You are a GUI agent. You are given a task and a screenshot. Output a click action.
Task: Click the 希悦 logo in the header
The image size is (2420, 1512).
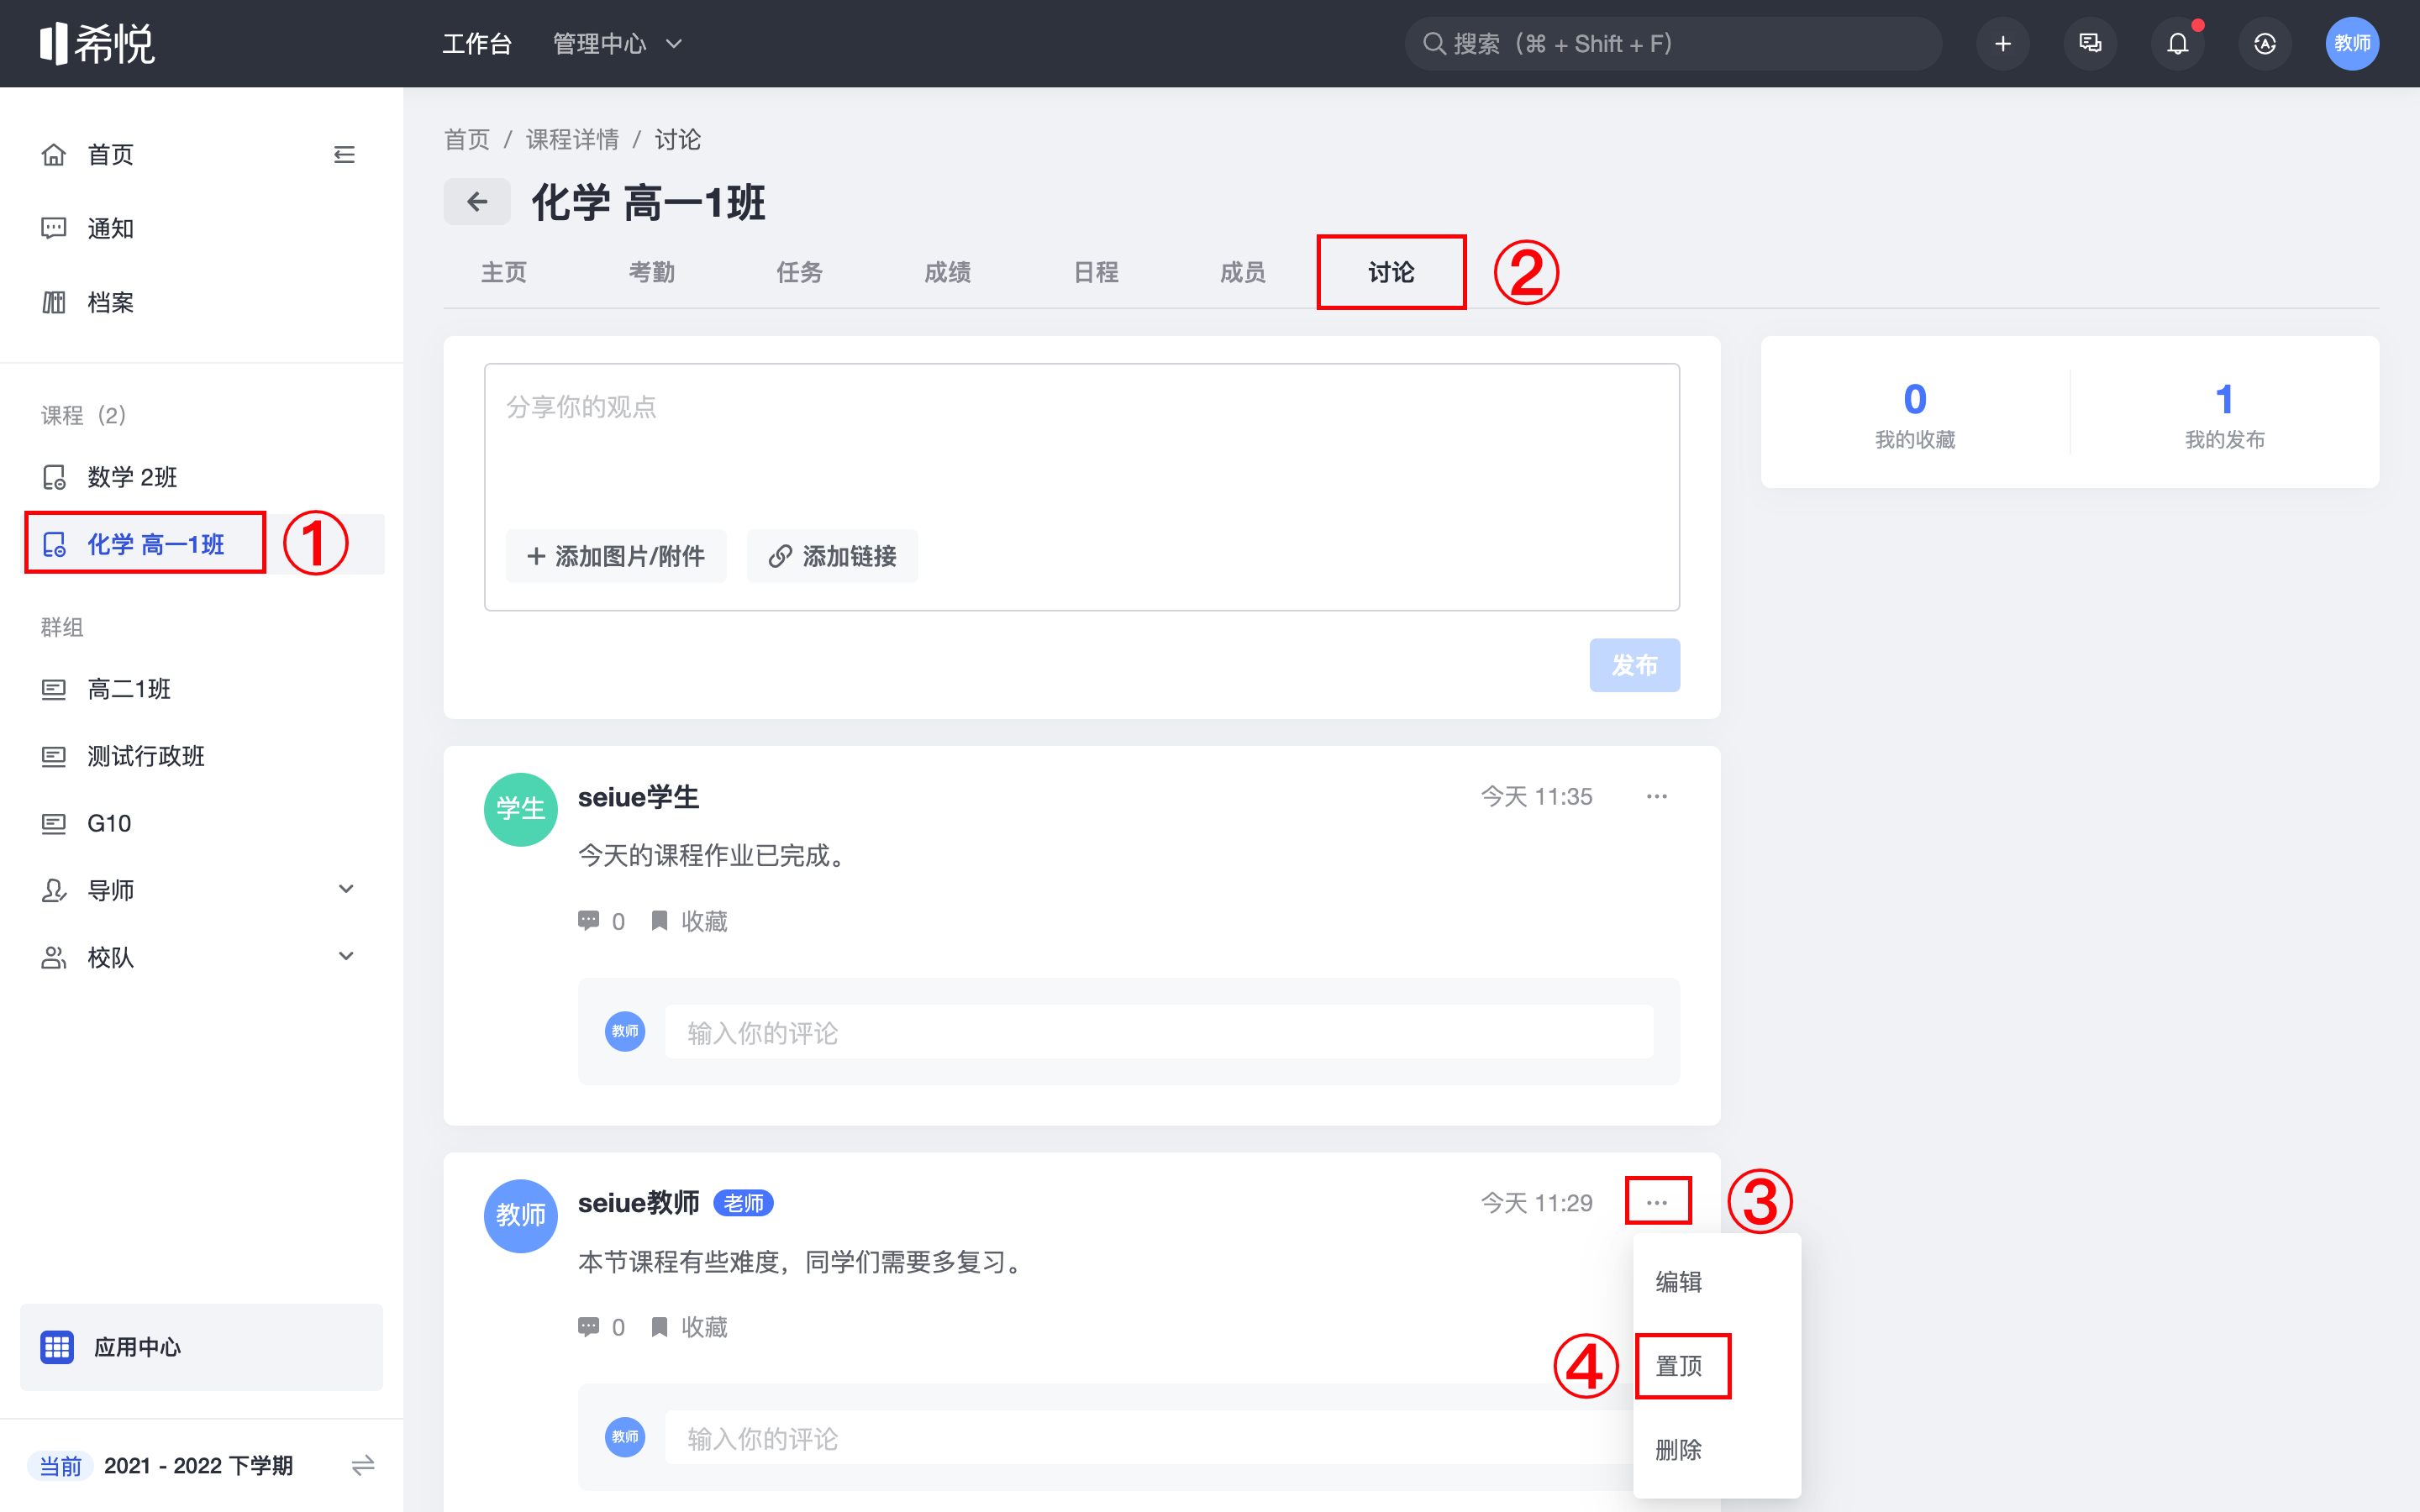click(x=97, y=44)
